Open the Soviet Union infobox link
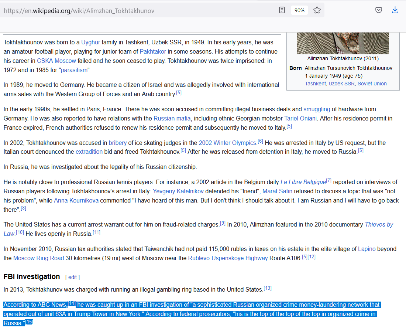406x333 pixels. 372,84
